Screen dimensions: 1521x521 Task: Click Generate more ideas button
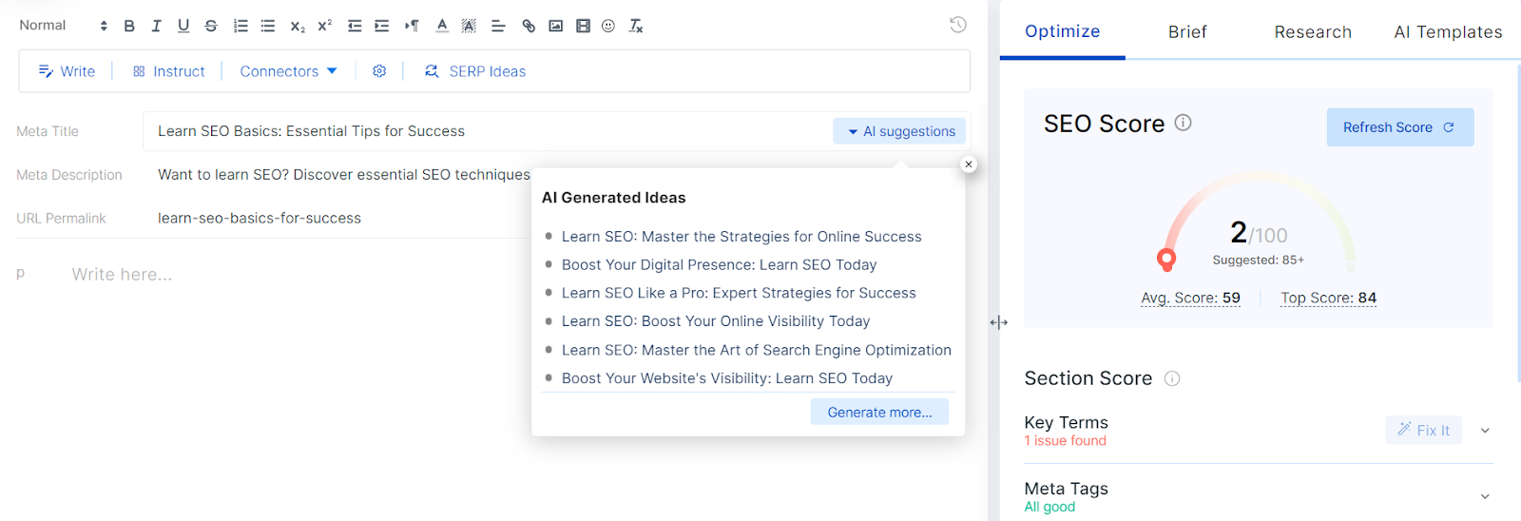click(879, 412)
